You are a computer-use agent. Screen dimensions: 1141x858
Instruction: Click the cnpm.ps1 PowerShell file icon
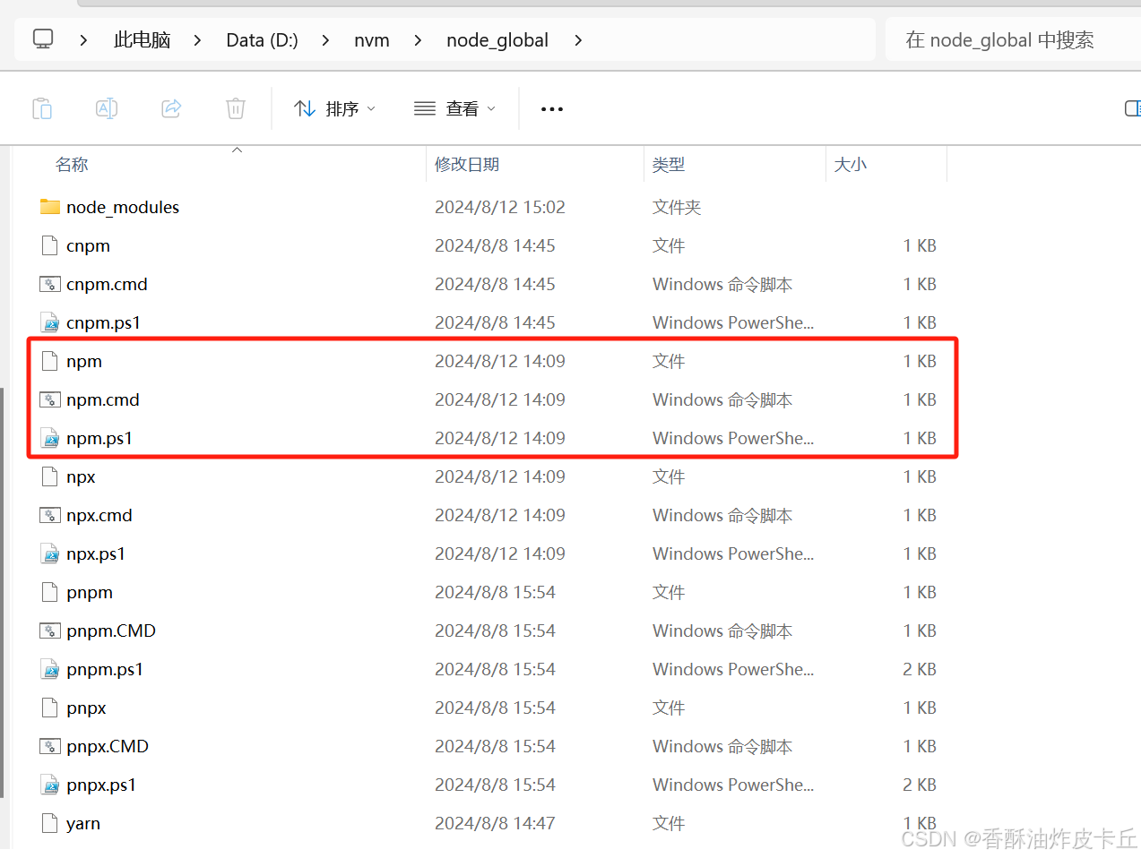tap(50, 322)
